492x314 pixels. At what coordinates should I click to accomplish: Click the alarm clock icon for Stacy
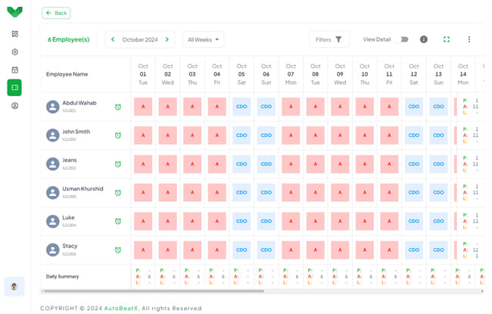pos(118,250)
